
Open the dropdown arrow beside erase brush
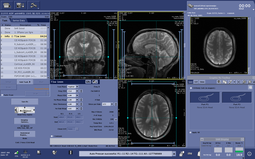pos(234,82)
